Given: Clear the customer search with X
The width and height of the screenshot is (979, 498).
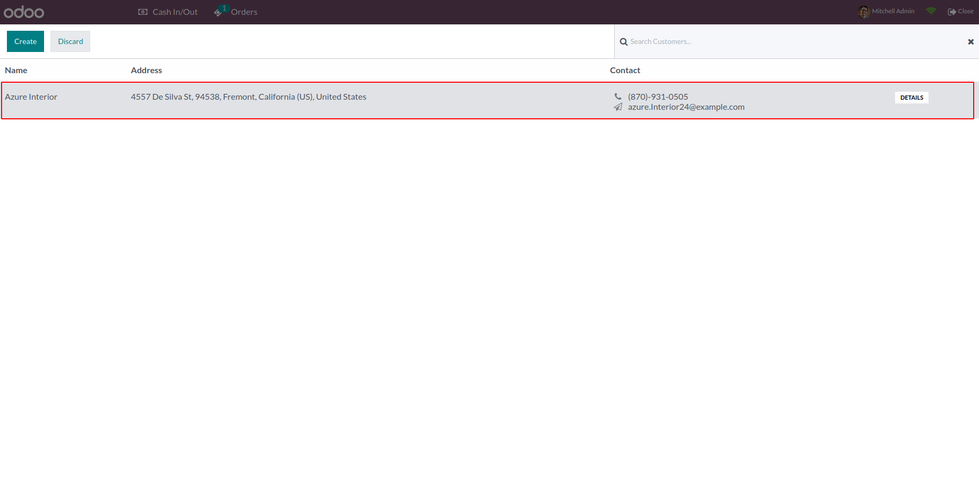Looking at the screenshot, I should (x=971, y=41).
